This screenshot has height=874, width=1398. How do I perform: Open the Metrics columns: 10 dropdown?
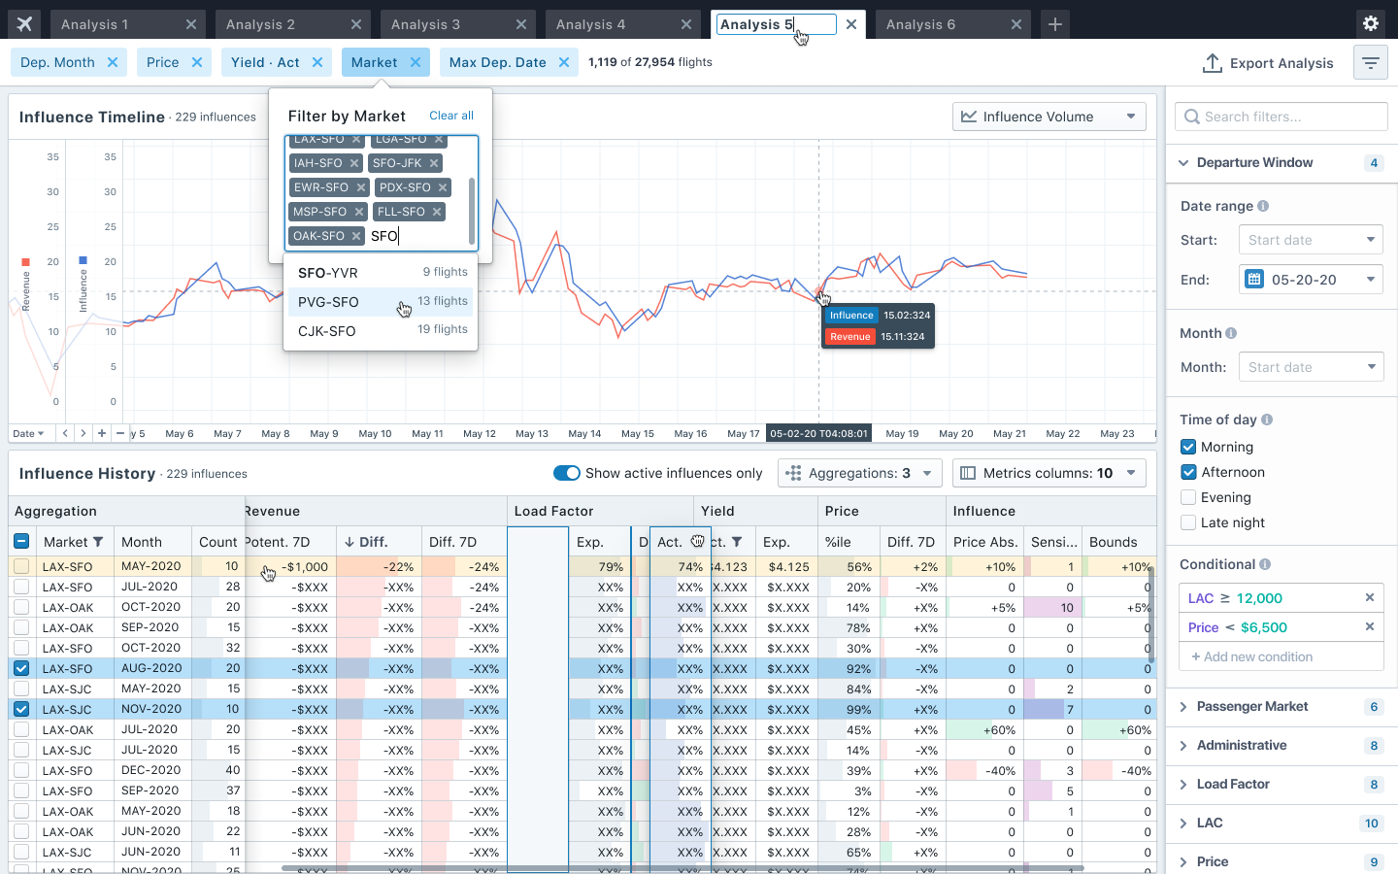click(x=1049, y=473)
